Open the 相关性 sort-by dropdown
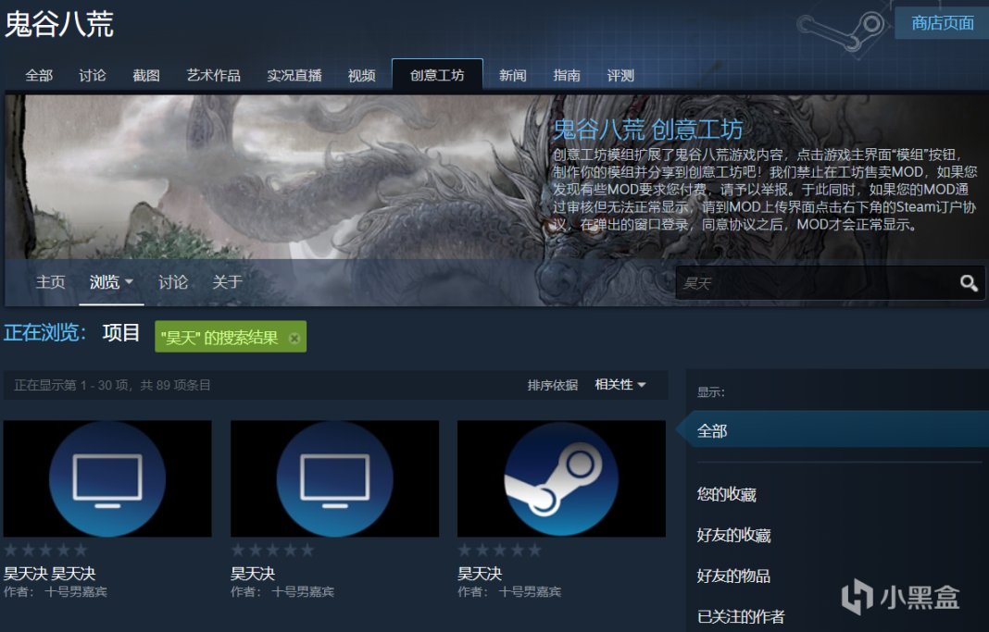 click(620, 384)
